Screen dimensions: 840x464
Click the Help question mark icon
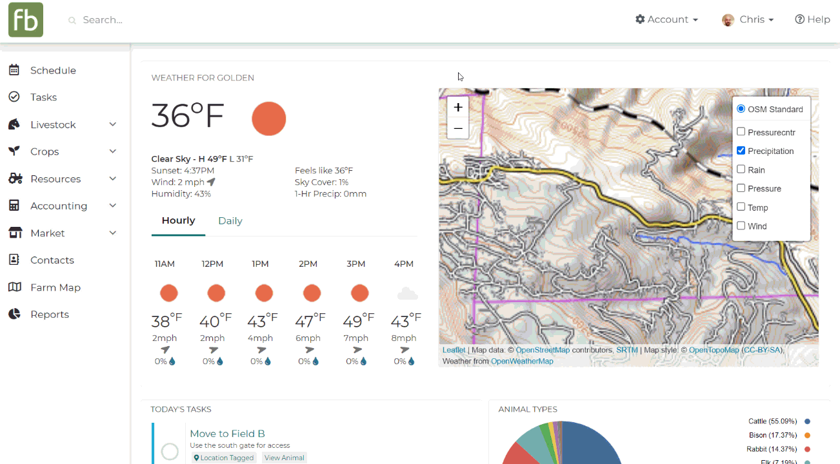pyautogui.click(x=800, y=19)
